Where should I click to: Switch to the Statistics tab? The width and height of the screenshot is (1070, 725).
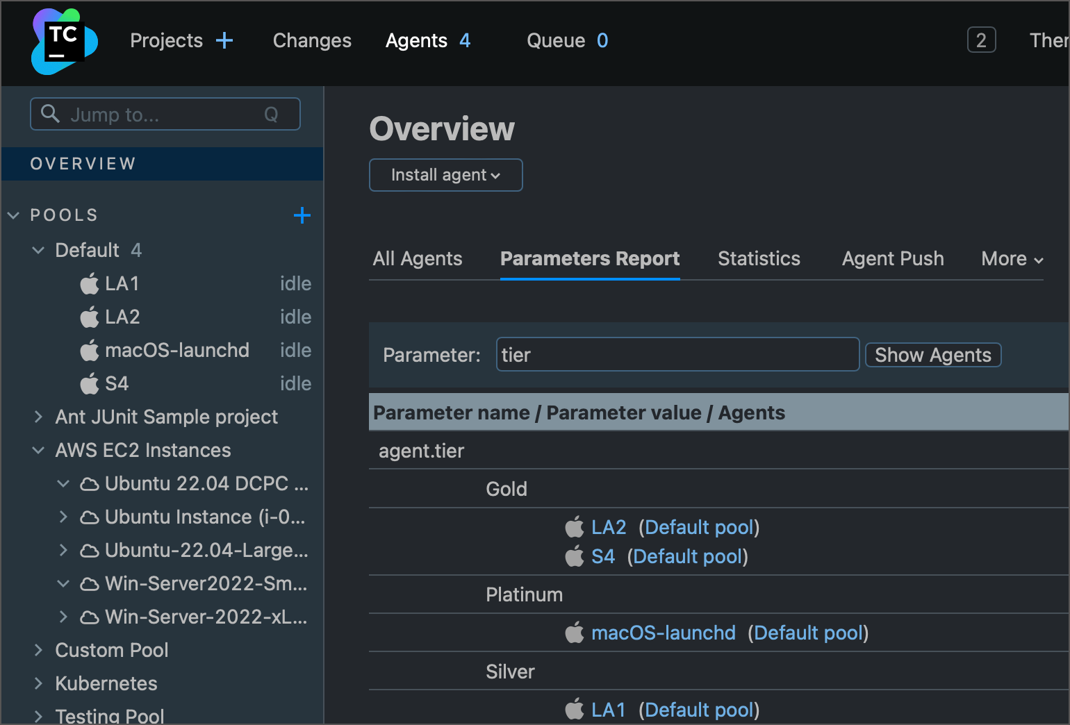pos(759,259)
